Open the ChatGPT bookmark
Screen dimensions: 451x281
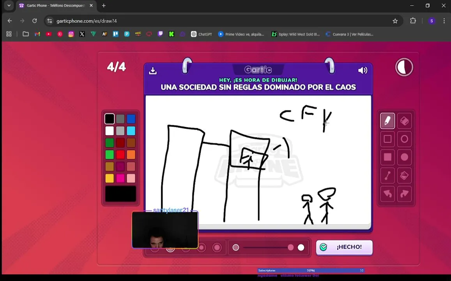[x=202, y=34]
